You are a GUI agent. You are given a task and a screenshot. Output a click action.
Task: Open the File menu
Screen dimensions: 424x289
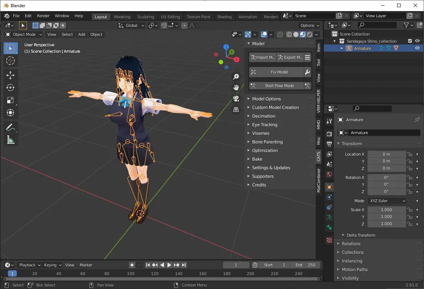click(16, 16)
